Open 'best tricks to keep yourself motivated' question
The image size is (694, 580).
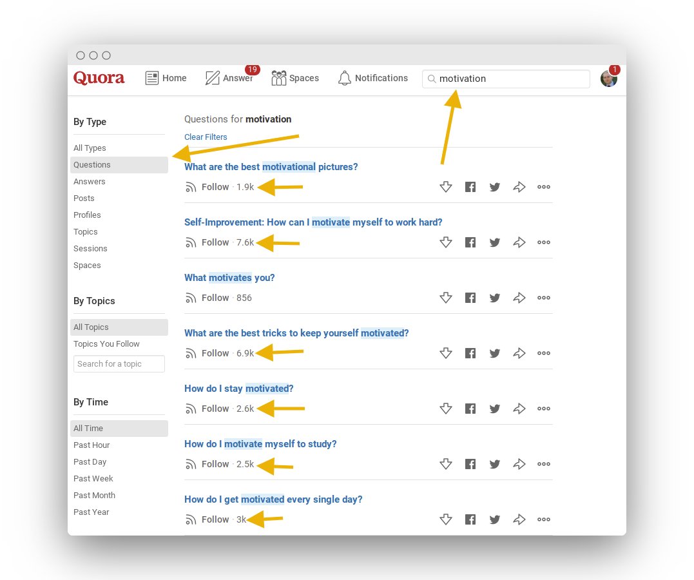296,333
